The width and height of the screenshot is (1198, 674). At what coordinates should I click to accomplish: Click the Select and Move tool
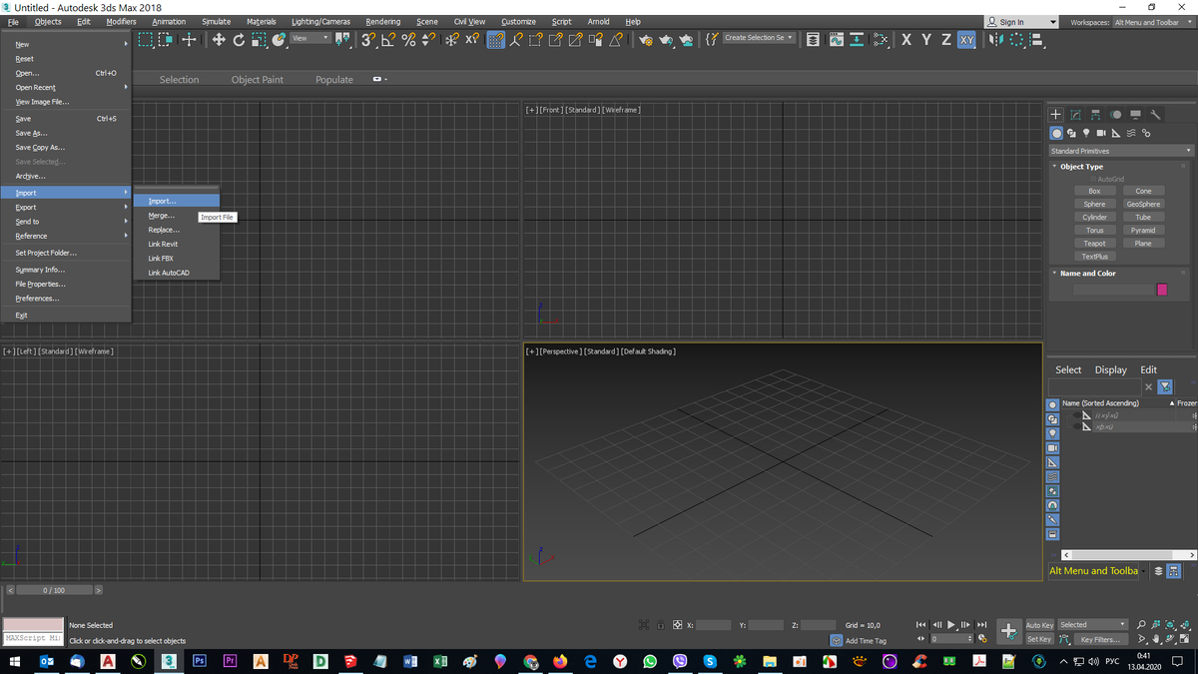[x=219, y=39]
